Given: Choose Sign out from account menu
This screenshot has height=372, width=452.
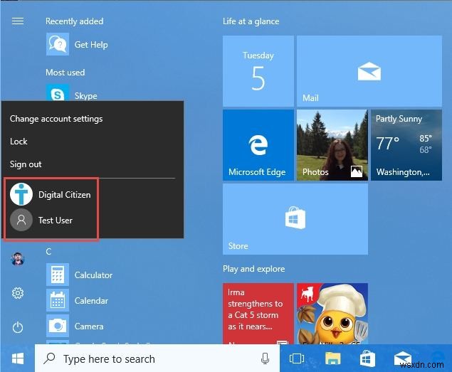Looking at the screenshot, I should pos(26,164).
